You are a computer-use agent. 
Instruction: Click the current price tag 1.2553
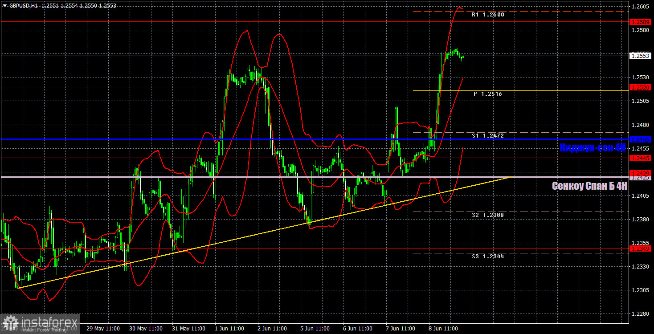click(x=641, y=56)
